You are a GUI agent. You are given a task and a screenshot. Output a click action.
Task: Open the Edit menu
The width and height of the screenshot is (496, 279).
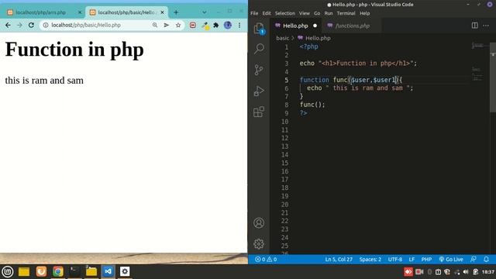click(x=267, y=13)
